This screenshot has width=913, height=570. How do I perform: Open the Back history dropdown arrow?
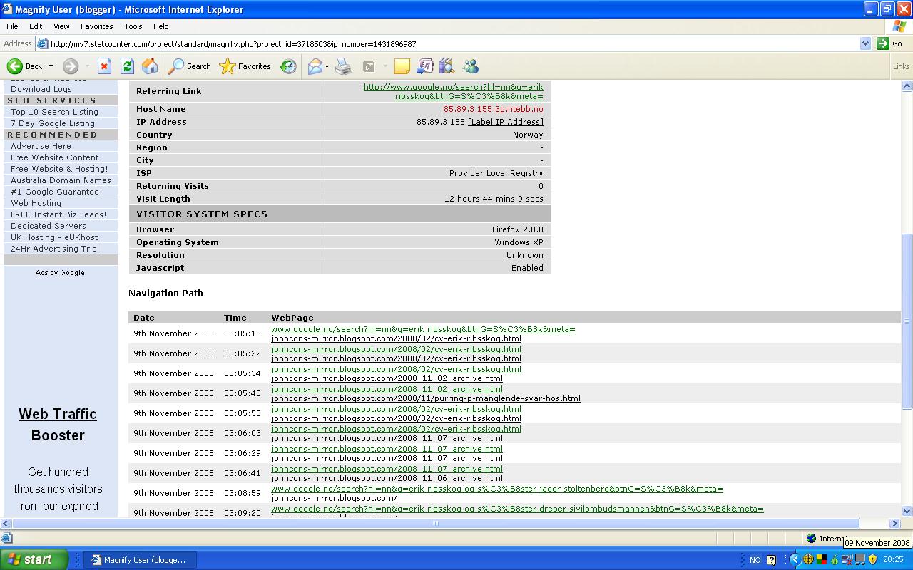[51, 66]
